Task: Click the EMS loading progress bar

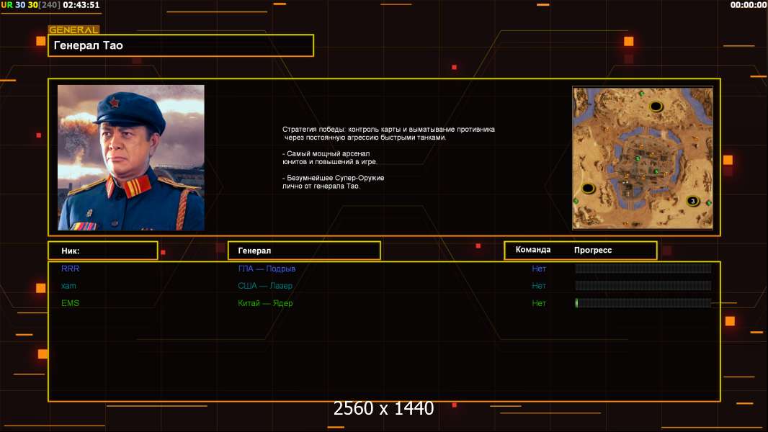Action: (x=643, y=303)
